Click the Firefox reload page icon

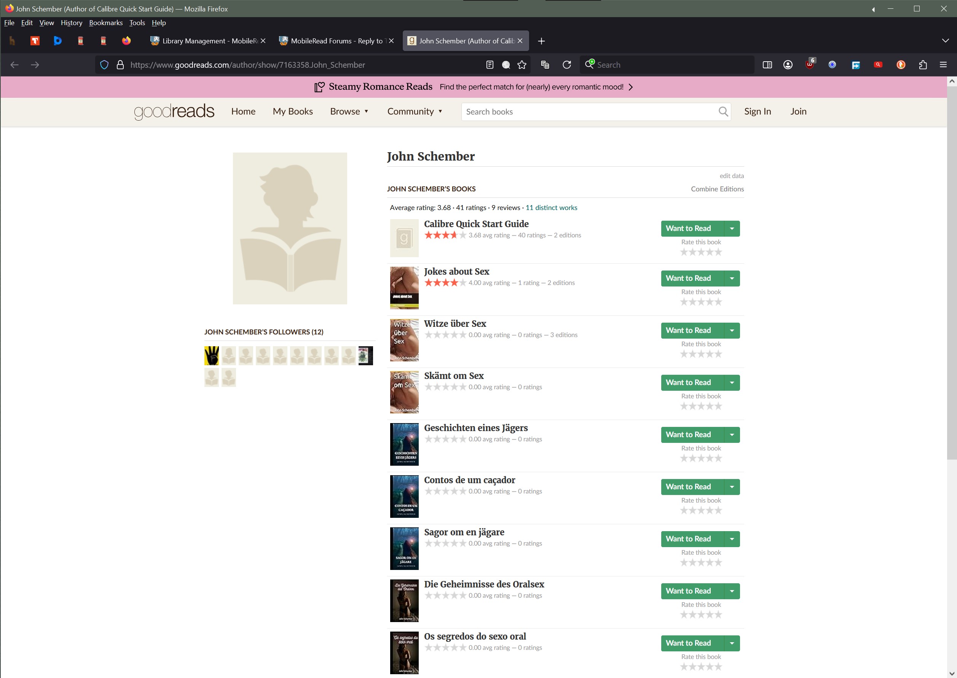pos(566,65)
